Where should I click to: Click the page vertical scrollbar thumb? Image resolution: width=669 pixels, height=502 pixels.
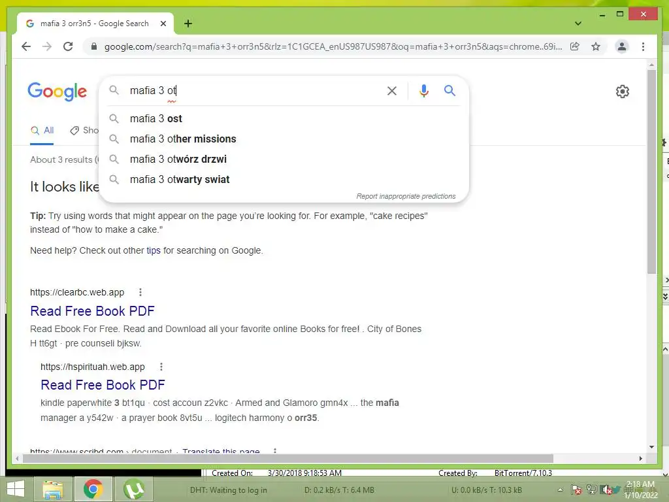[651, 172]
